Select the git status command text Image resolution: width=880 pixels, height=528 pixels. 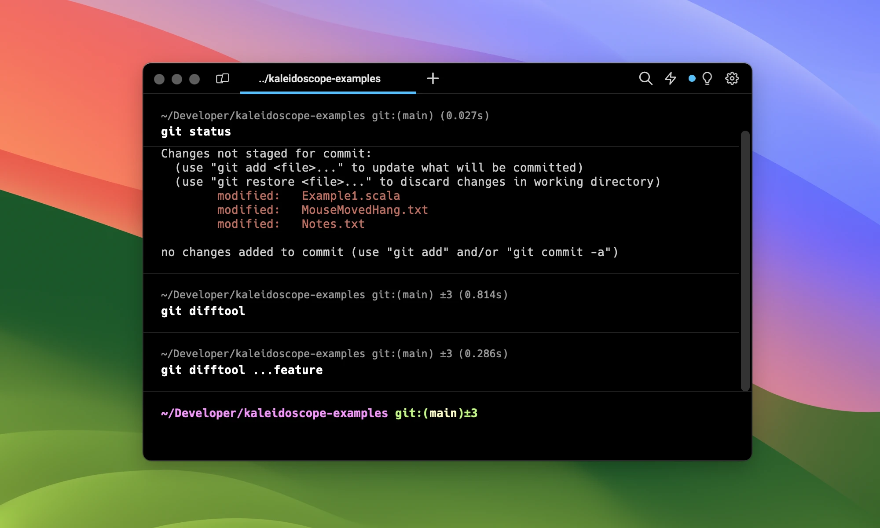point(195,131)
